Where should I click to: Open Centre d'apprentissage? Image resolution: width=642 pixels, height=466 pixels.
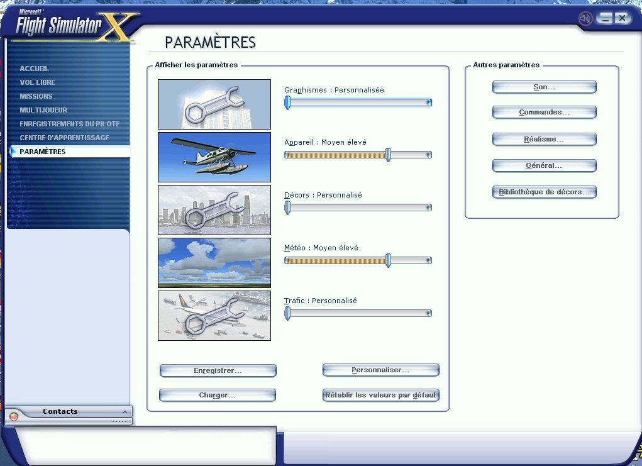click(x=64, y=138)
